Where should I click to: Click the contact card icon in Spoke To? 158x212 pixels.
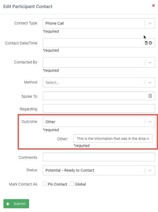[150, 96]
